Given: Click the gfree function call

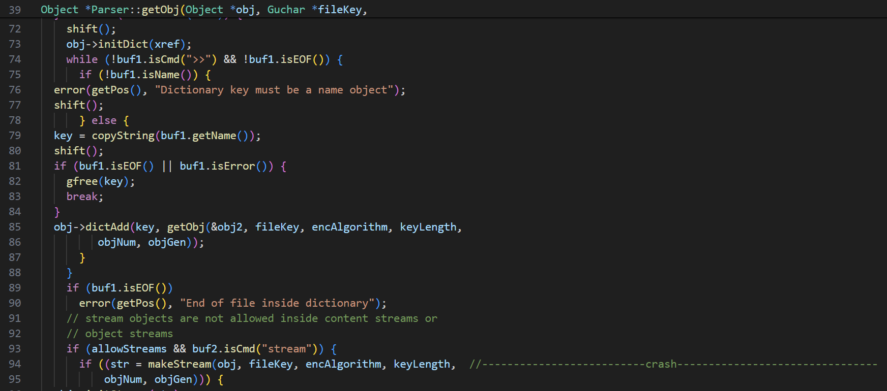Looking at the screenshot, I should click(x=82, y=181).
